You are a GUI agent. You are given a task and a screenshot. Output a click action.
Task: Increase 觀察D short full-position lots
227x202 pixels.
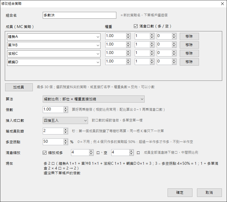pyautogui.click(x=174, y=60)
